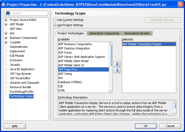The width and height of the screenshot is (185, 132).
Task: Select ADF Faces in Available list
Action: [x=84, y=53]
